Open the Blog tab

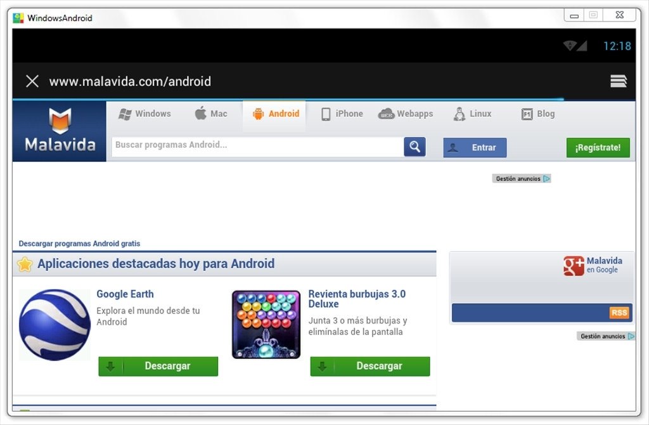tap(538, 114)
